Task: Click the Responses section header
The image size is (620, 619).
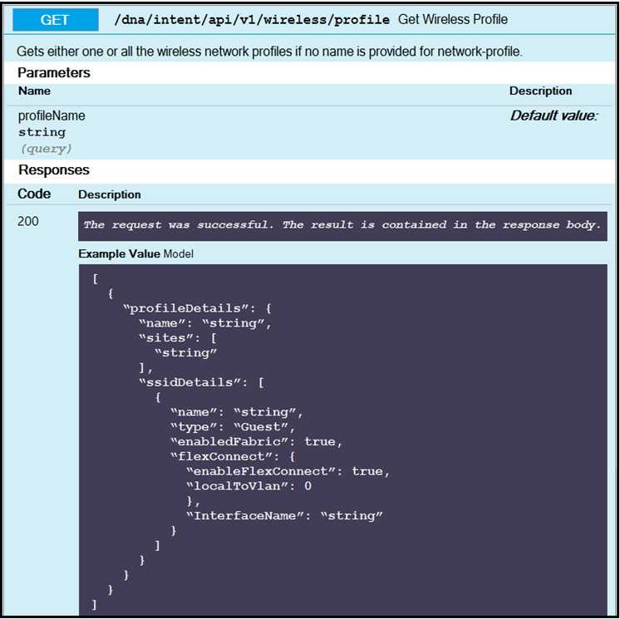Action: point(54,170)
